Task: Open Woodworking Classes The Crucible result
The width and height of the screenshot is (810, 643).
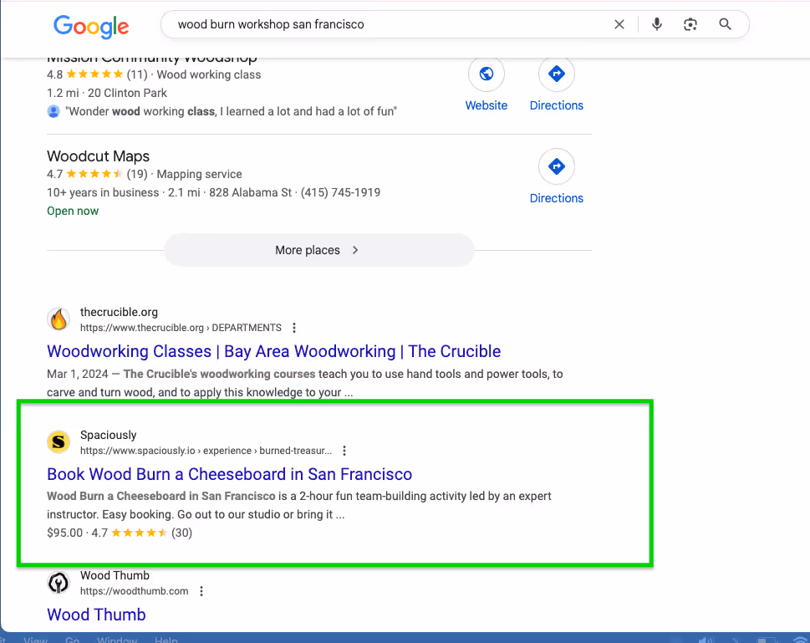Action: [x=274, y=351]
